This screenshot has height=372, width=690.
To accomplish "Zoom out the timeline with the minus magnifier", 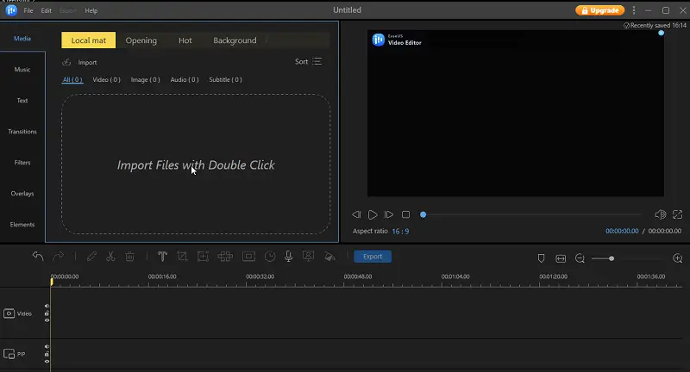I will coord(580,258).
